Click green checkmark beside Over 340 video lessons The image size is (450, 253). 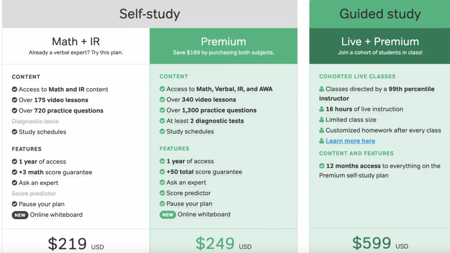pyautogui.click(x=162, y=100)
